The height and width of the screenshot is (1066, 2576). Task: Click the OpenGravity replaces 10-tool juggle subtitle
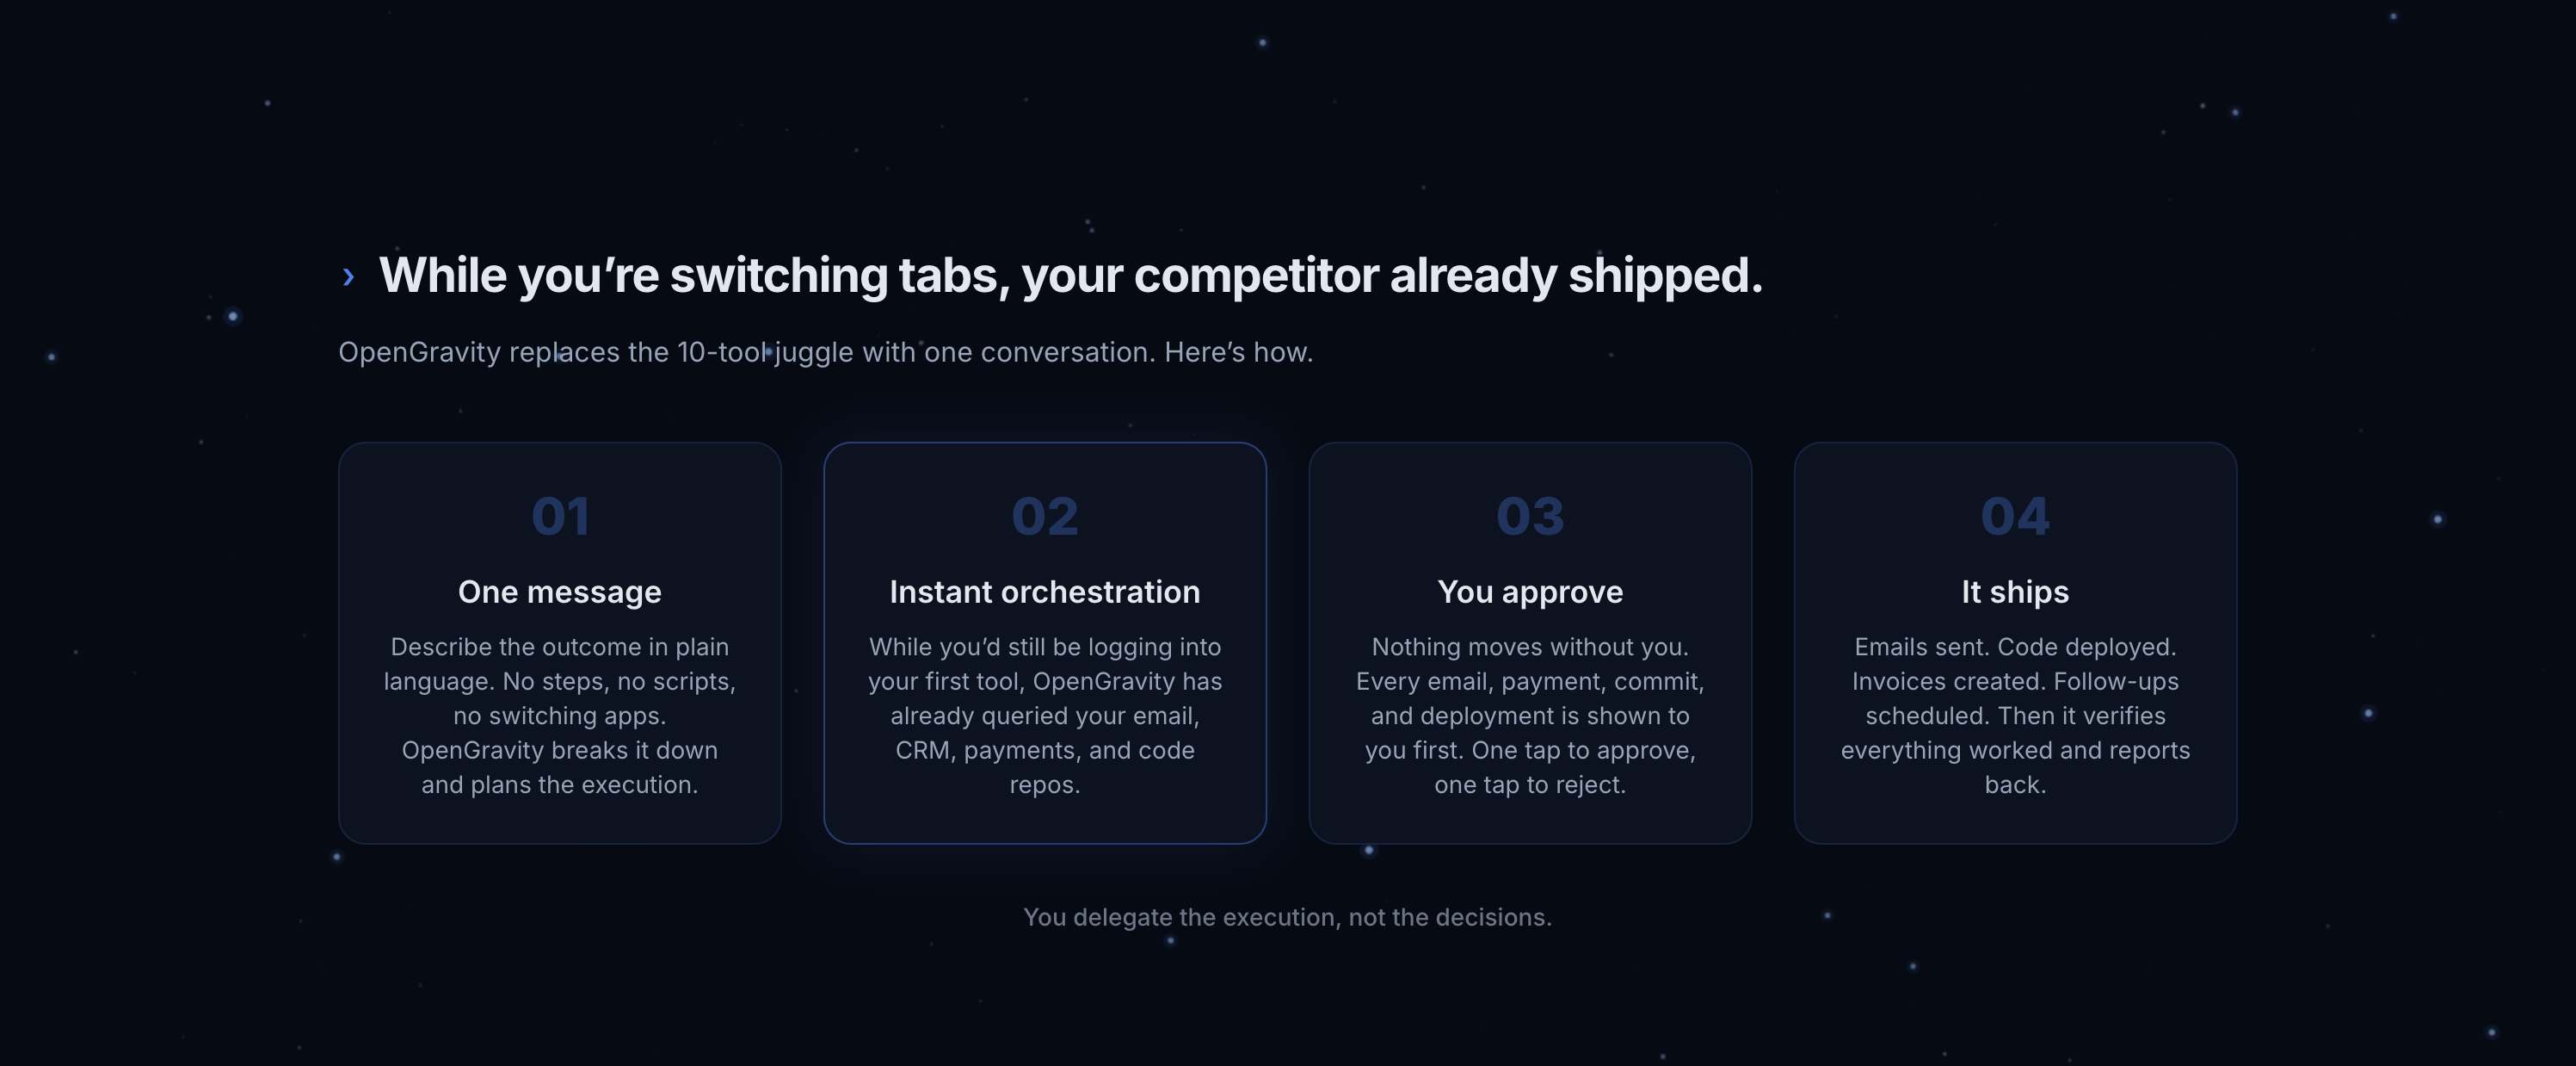pos(826,352)
